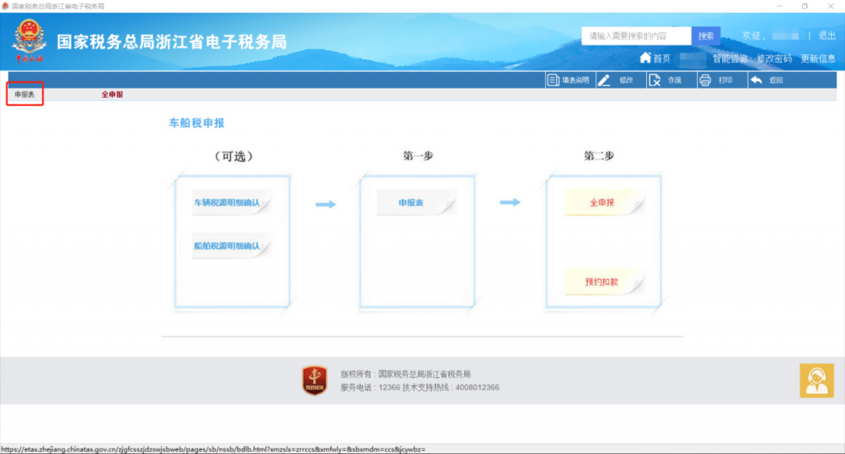Click 第一步 step label
The image size is (845, 454).
(418, 156)
